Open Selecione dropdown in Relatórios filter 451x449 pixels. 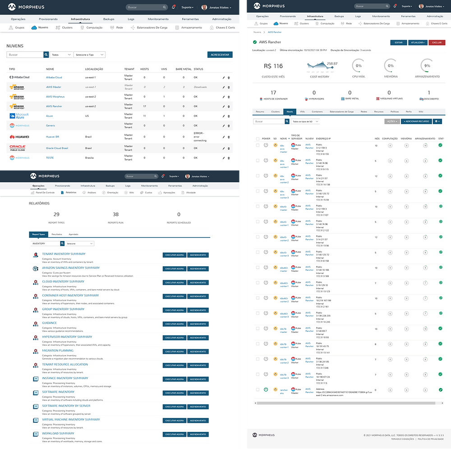point(80,244)
